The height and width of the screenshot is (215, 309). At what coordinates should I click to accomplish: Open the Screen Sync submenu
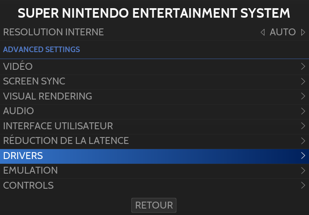pyautogui.click(x=35, y=81)
